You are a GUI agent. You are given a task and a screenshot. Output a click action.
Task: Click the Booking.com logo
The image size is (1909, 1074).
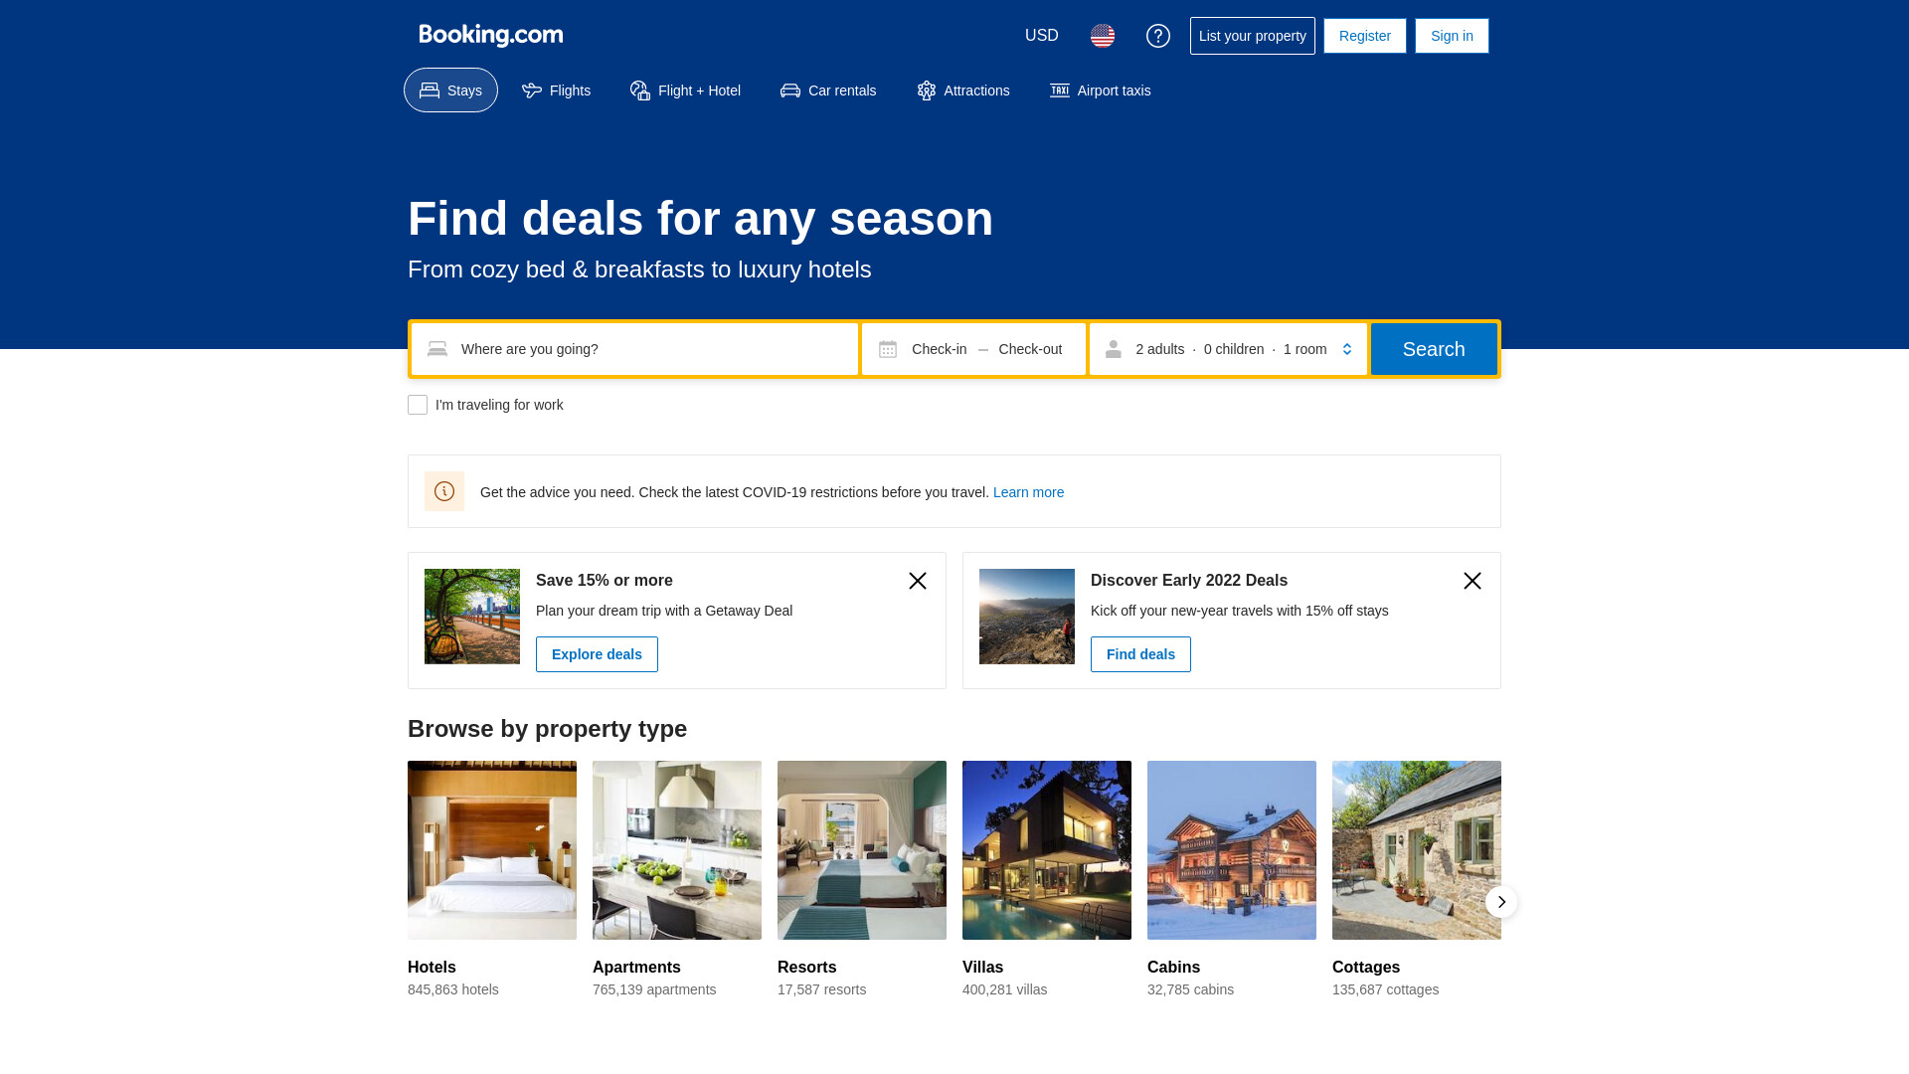tap(491, 36)
